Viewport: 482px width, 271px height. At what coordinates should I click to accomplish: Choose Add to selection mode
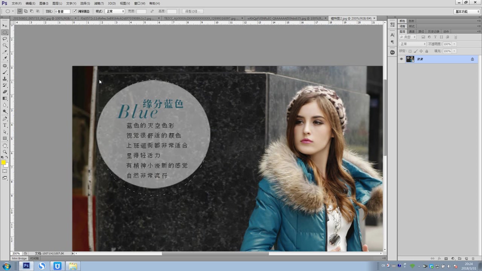(26, 11)
